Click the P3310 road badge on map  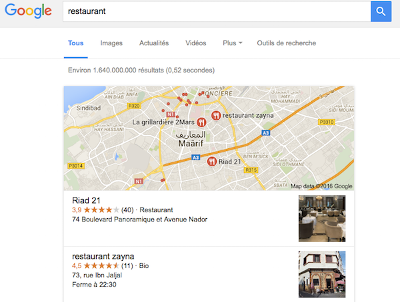point(327,122)
